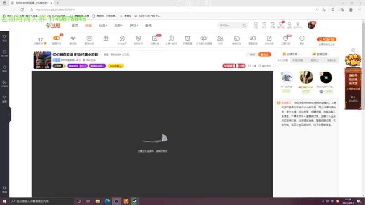Click the magnifier search icon

pos(244,25)
